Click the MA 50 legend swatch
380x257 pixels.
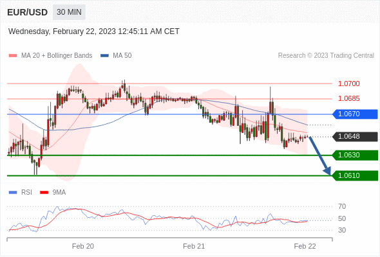click(104, 56)
